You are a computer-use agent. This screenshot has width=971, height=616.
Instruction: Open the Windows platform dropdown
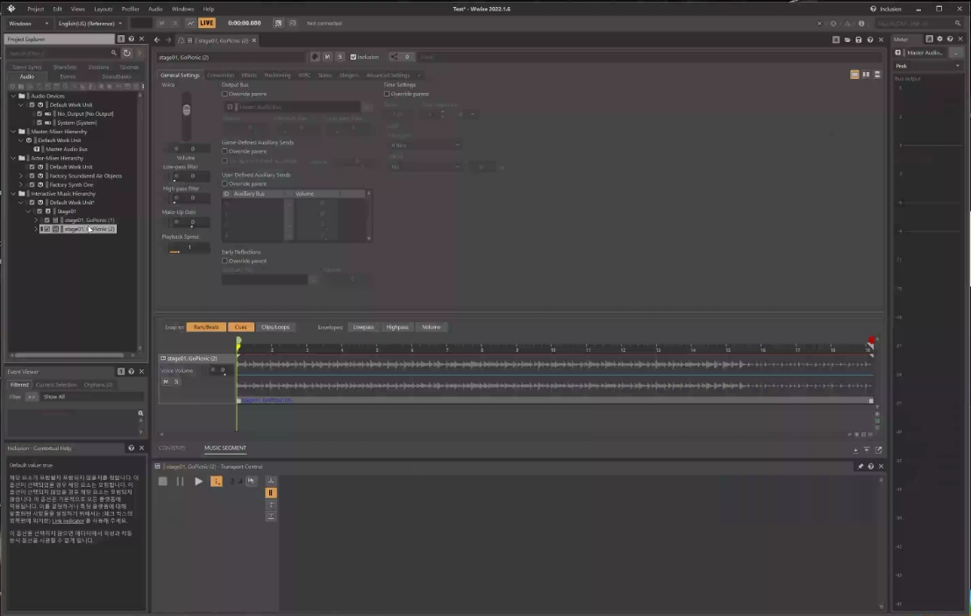(28, 24)
